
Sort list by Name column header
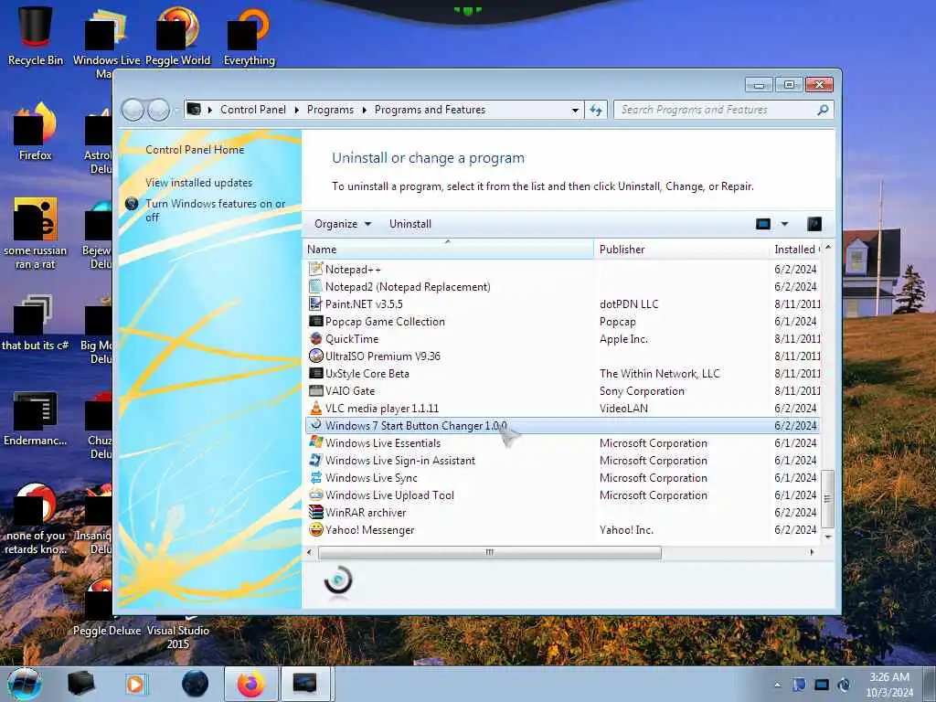[448, 250]
